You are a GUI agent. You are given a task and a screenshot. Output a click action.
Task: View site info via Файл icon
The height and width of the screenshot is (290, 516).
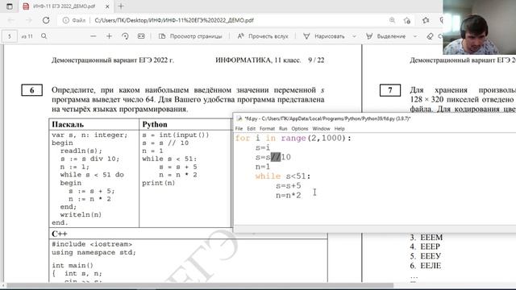(74, 20)
